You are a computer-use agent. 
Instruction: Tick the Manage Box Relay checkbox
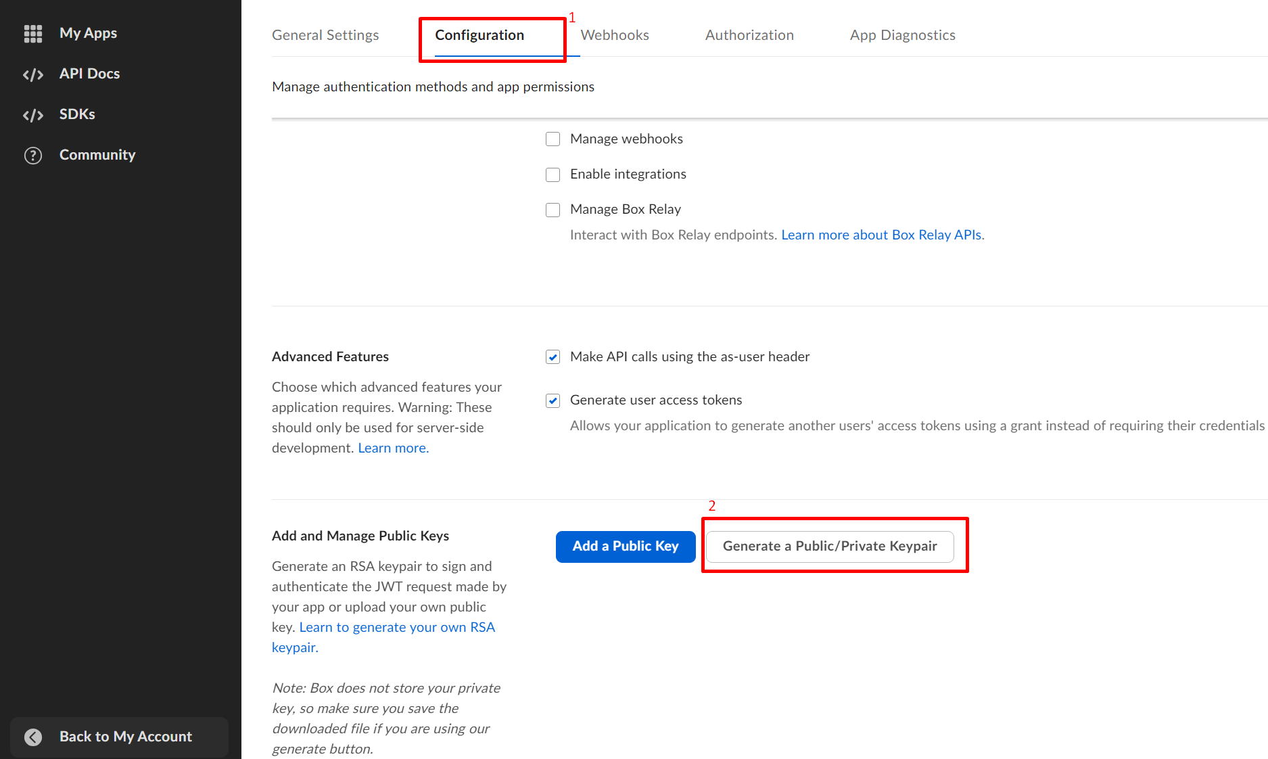tap(553, 210)
